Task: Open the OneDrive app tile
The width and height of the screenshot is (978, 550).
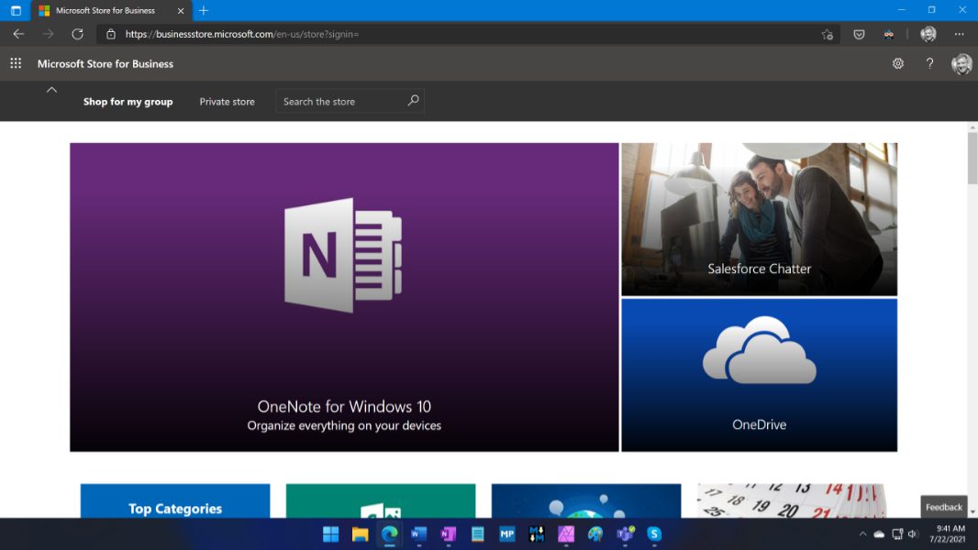Action: point(759,375)
